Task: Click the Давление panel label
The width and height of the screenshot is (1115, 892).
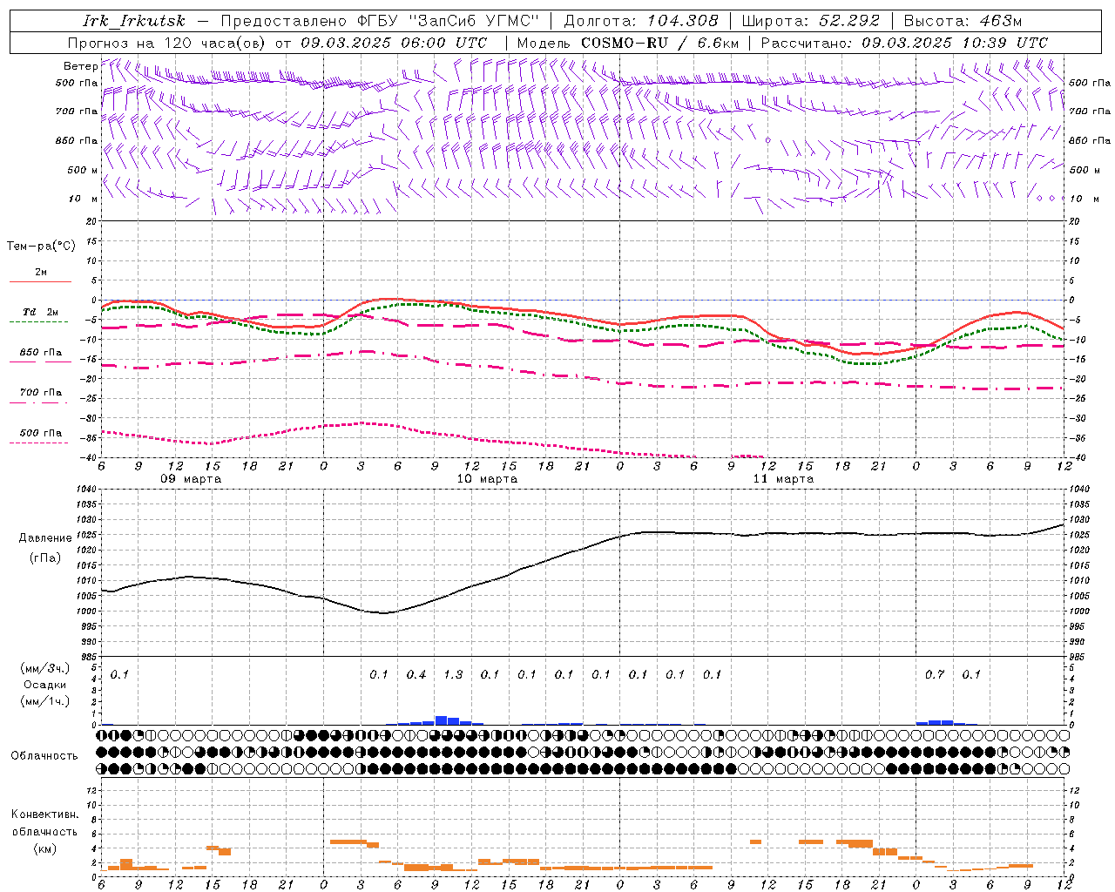Action: point(45,538)
